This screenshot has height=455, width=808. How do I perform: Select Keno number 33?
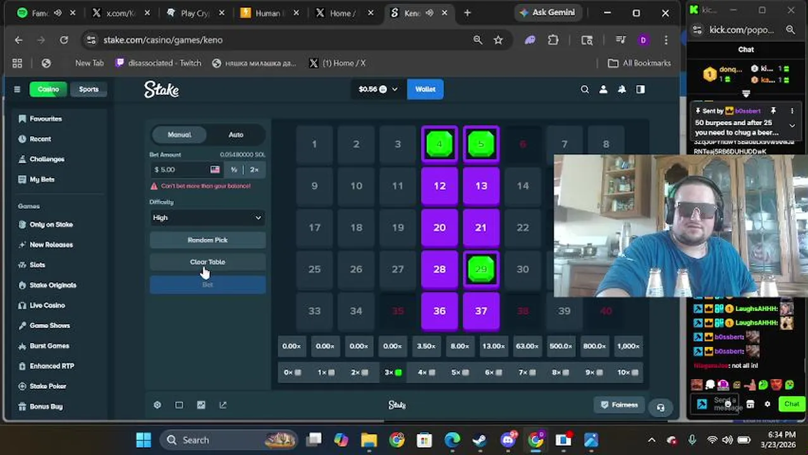coord(314,311)
